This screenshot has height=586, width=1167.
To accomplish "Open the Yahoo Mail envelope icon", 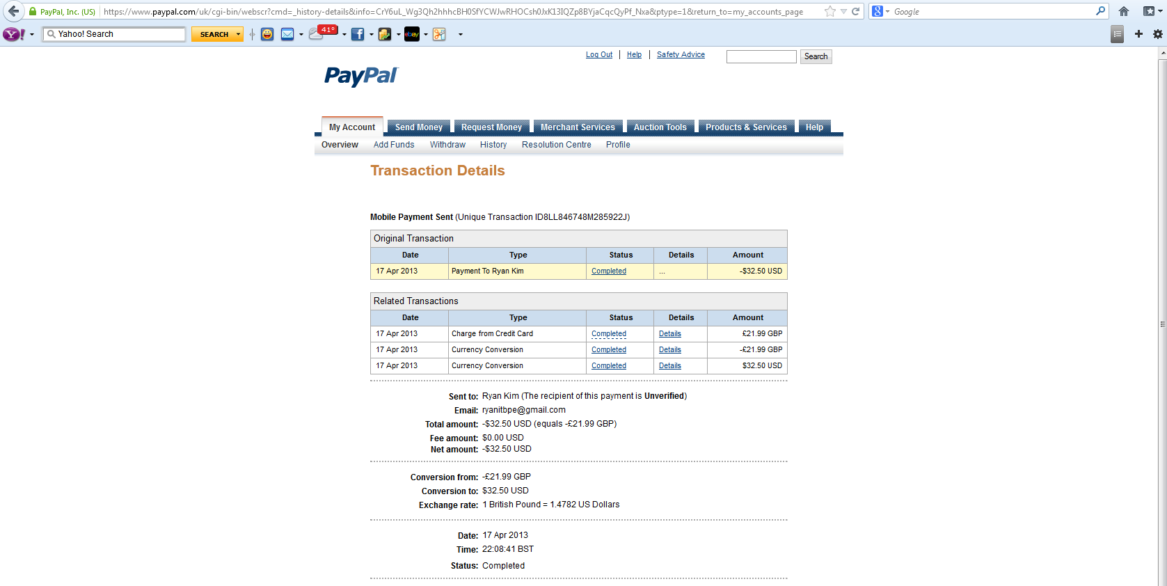I will point(287,34).
